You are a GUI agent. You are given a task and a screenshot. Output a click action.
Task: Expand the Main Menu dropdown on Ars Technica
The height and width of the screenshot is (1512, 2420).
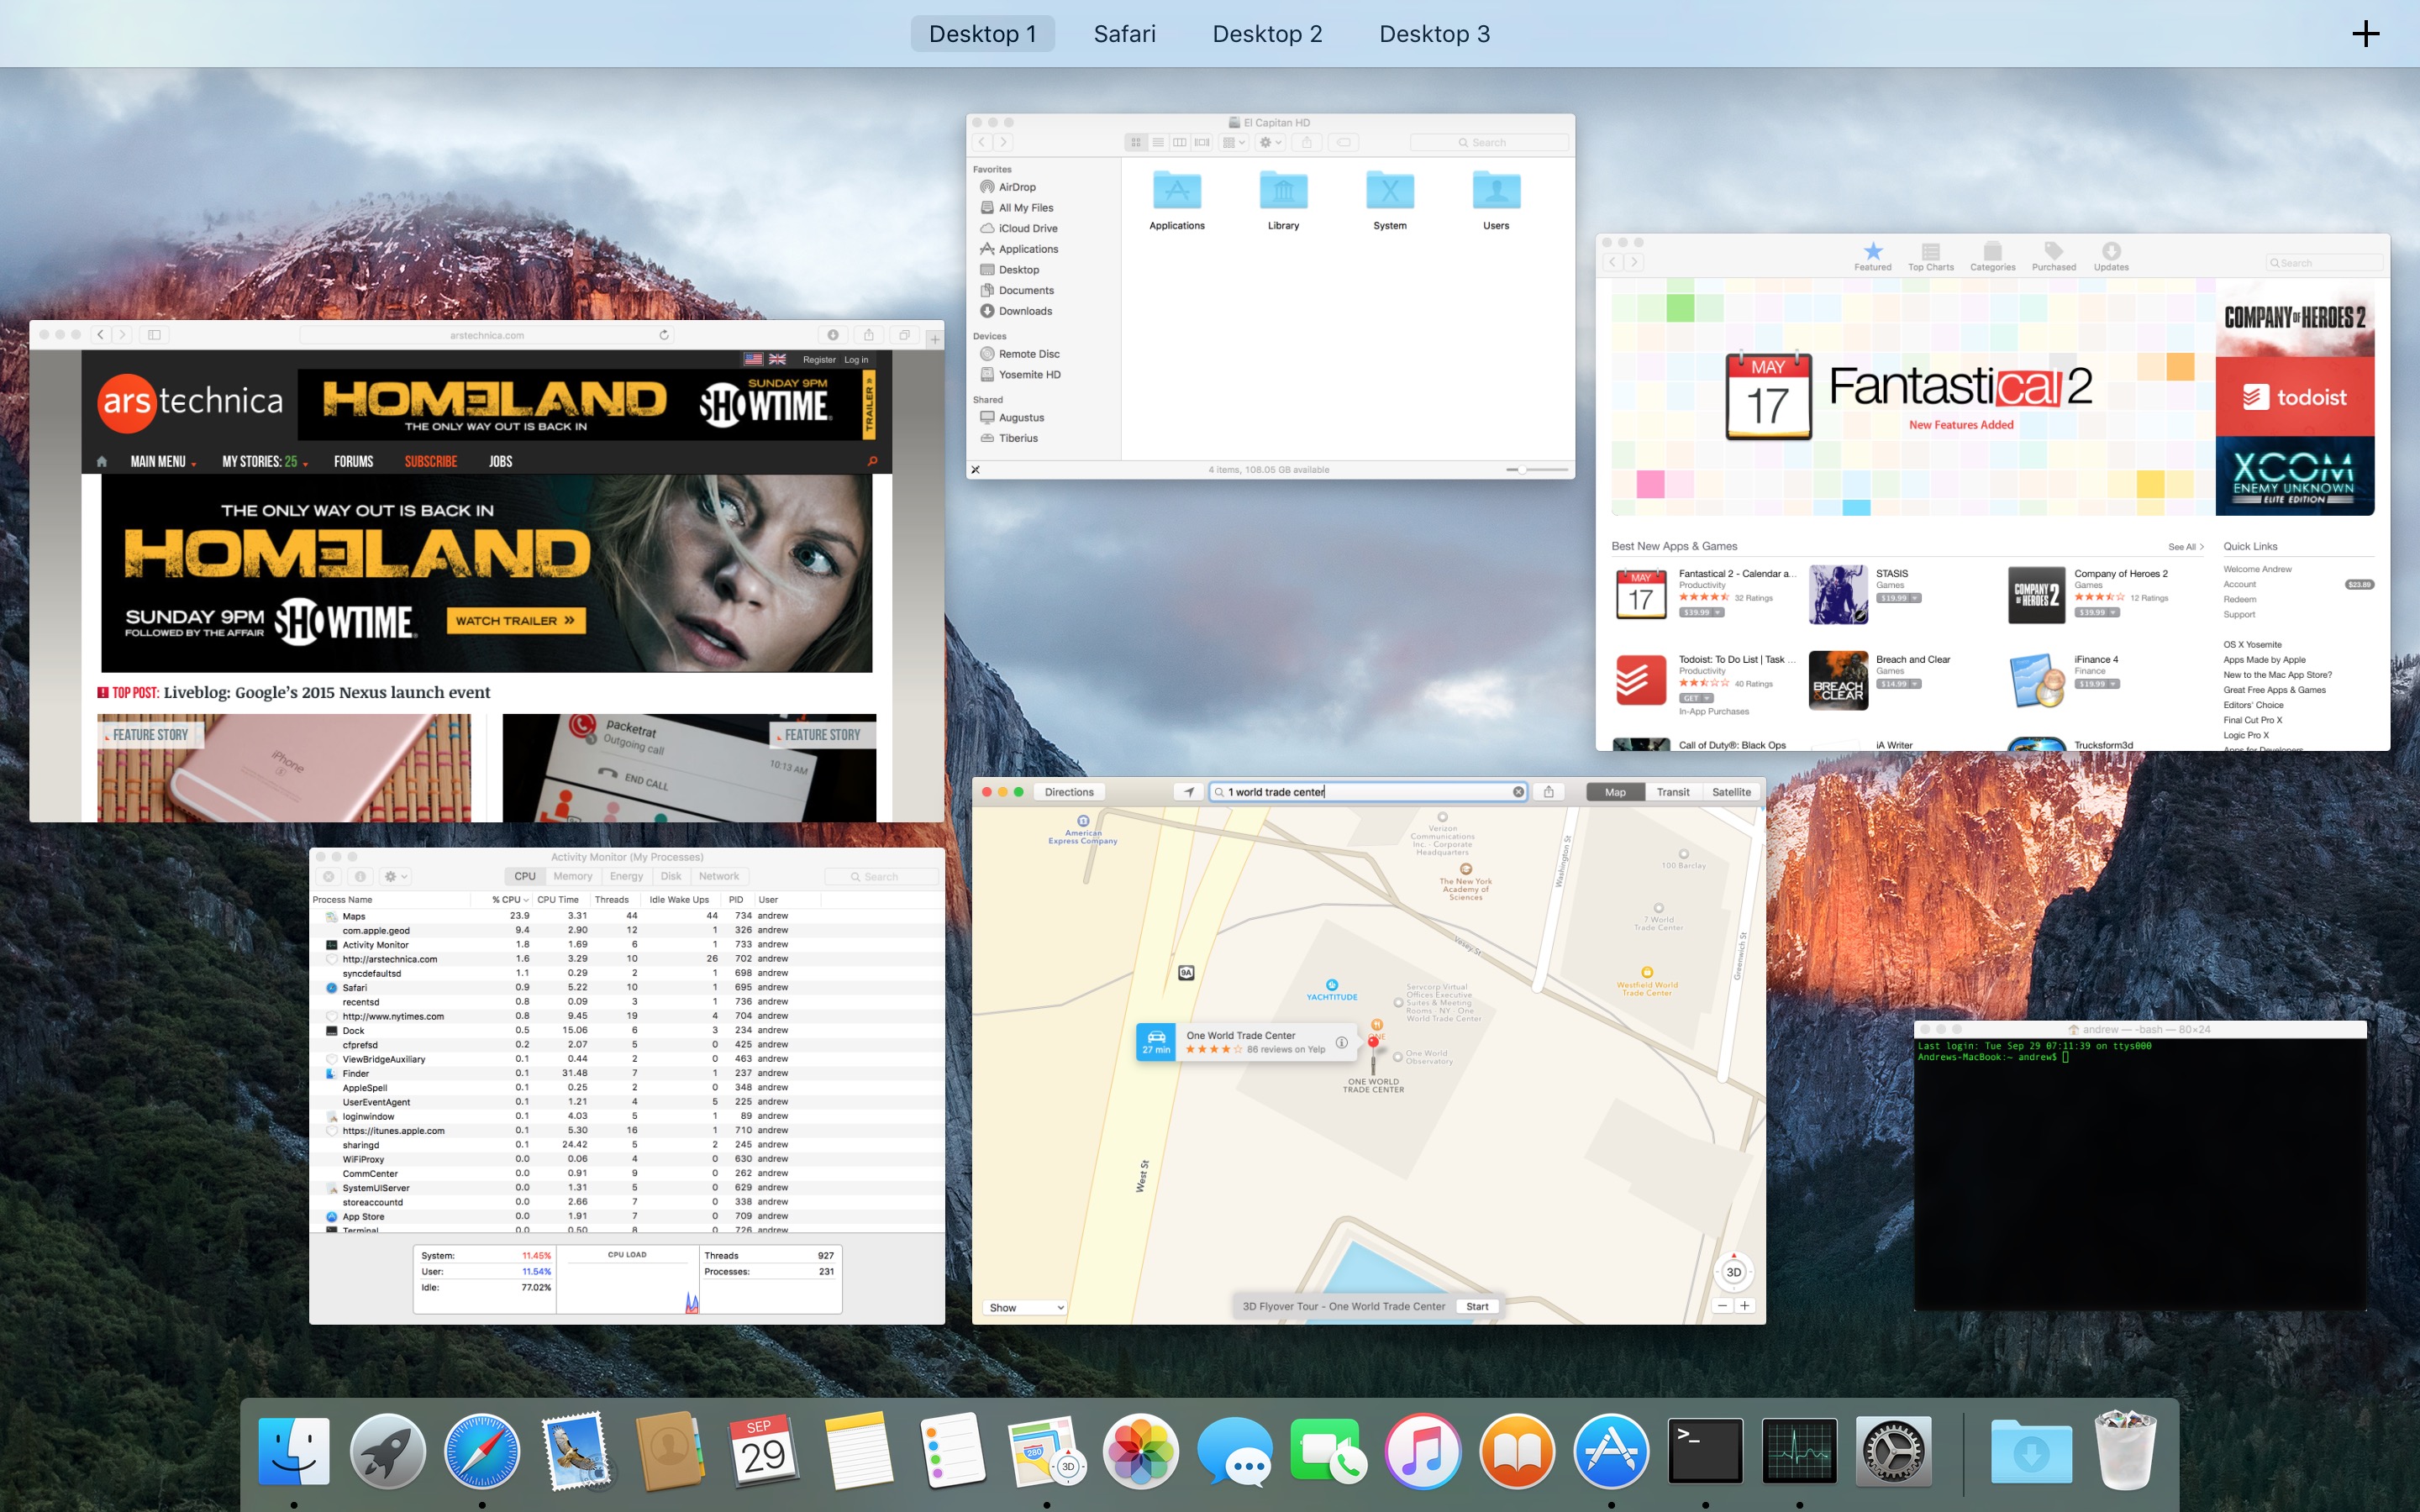pos(162,462)
